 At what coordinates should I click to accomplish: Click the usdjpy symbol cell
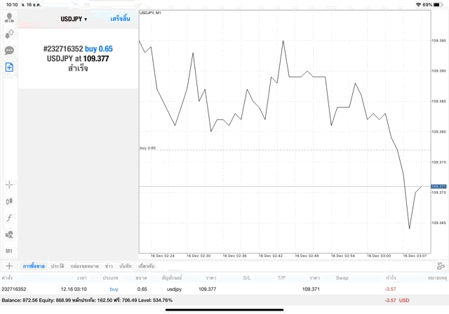click(175, 289)
